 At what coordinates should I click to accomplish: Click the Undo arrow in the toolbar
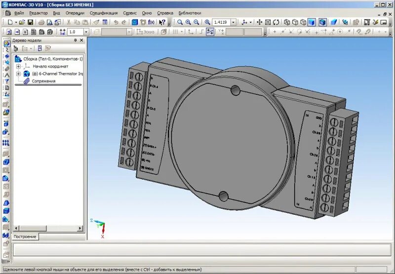point(116,22)
